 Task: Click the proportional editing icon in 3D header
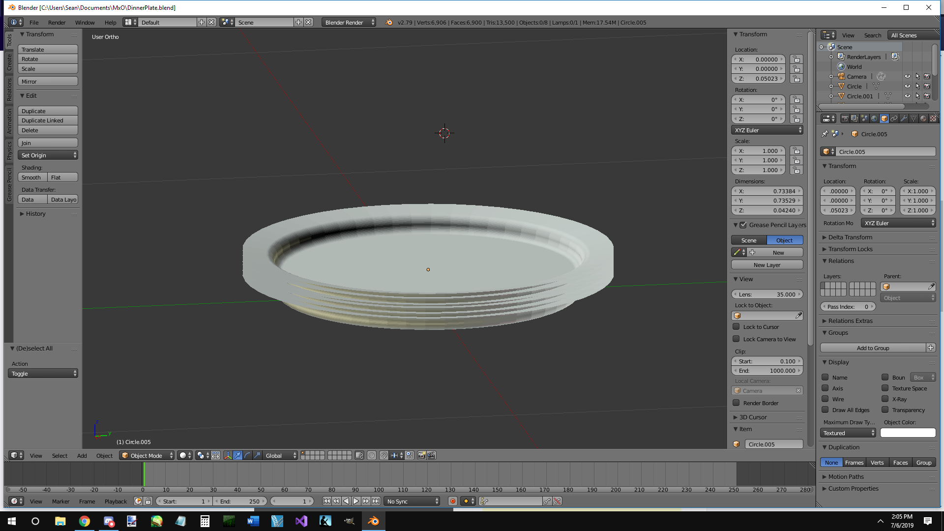[x=372, y=455]
